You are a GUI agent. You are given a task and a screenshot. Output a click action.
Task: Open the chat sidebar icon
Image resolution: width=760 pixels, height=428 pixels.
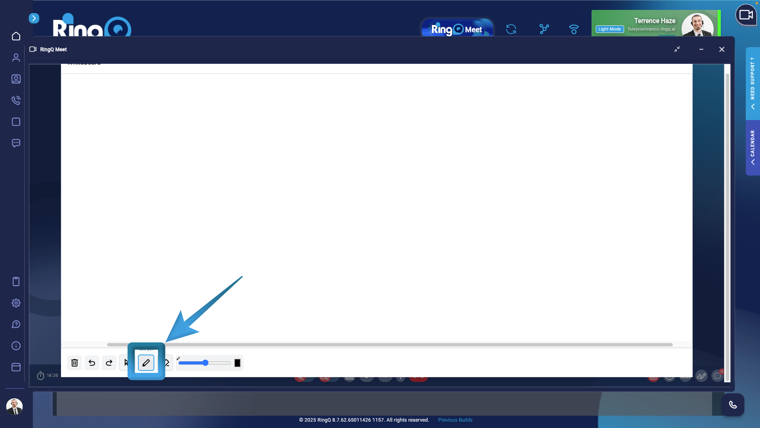[x=16, y=143]
